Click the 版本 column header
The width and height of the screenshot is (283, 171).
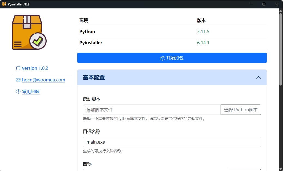pos(201,20)
